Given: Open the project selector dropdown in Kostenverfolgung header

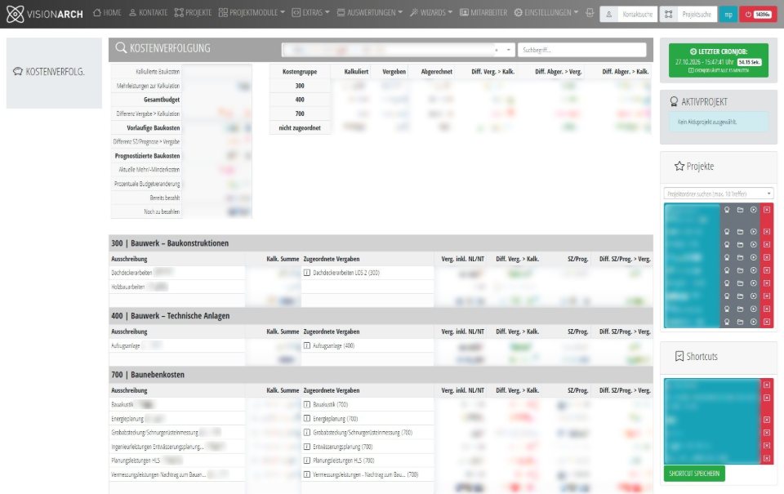Looking at the screenshot, I should (x=398, y=50).
